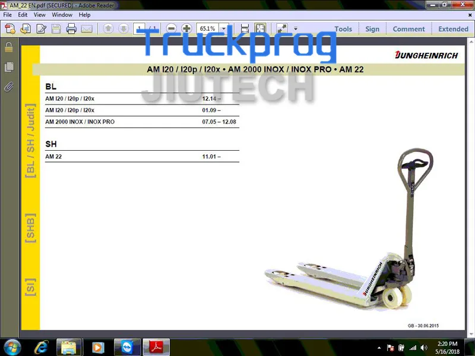This screenshot has height=356, width=475.
Task: Zoom in with the plus button
Action: (186, 28)
